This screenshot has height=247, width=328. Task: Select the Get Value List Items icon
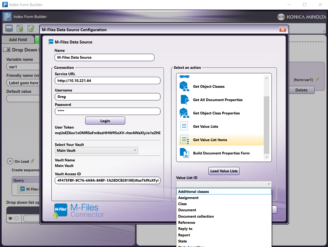184,140
